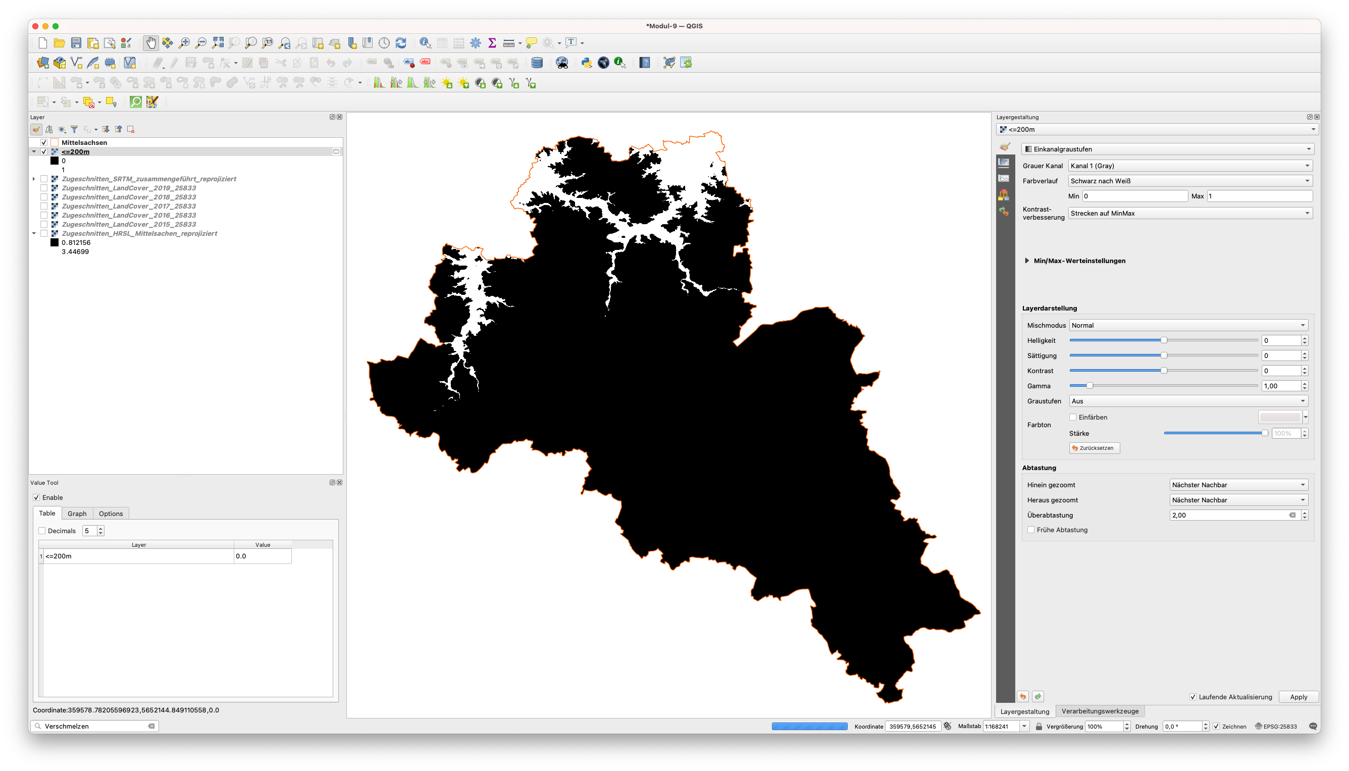Select the Table tab in Value Tool
1349x771 pixels.
[x=46, y=513]
